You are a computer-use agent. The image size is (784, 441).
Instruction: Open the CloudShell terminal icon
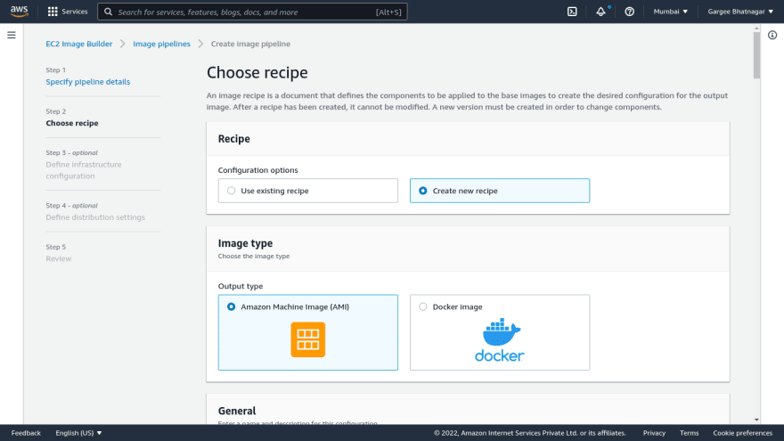pyautogui.click(x=572, y=12)
